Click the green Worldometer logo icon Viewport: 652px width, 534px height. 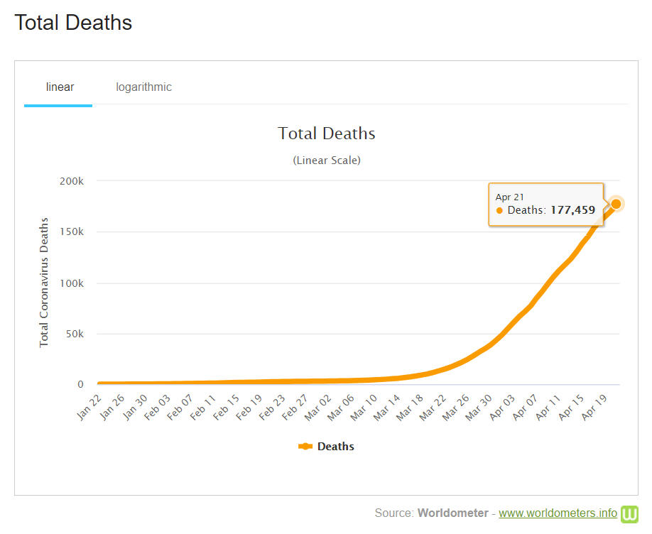click(630, 513)
